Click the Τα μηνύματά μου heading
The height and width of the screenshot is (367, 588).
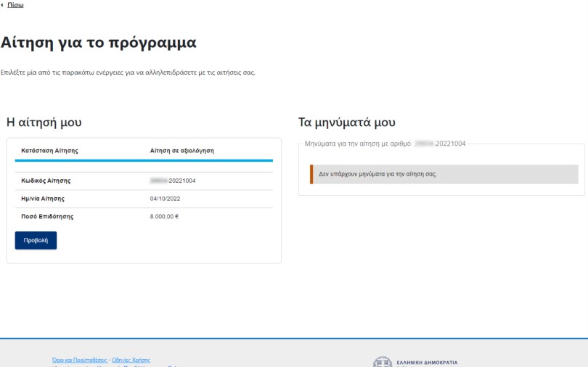click(347, 123)
